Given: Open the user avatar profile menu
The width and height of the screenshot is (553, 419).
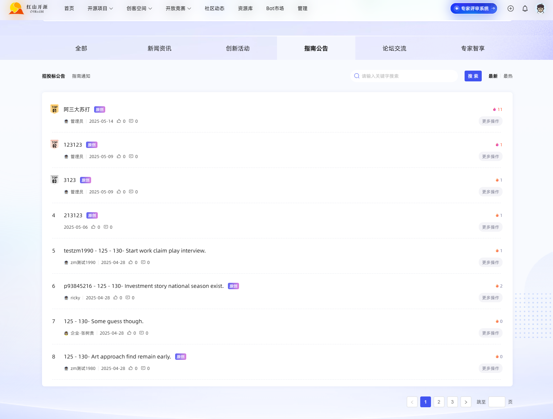Looking at the screenshot, I should [x=540, y=8].
